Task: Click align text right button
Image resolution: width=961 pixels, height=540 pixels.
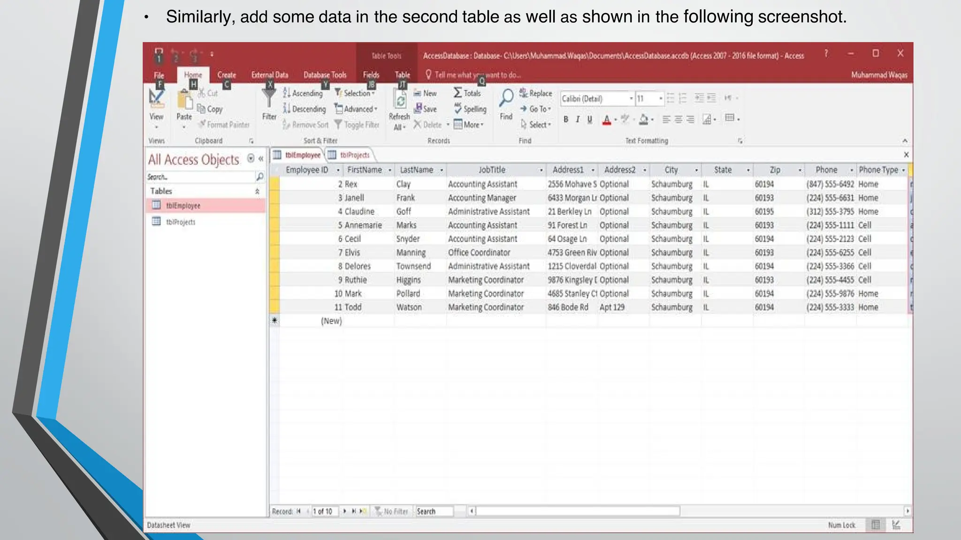Action: point(690,120)
